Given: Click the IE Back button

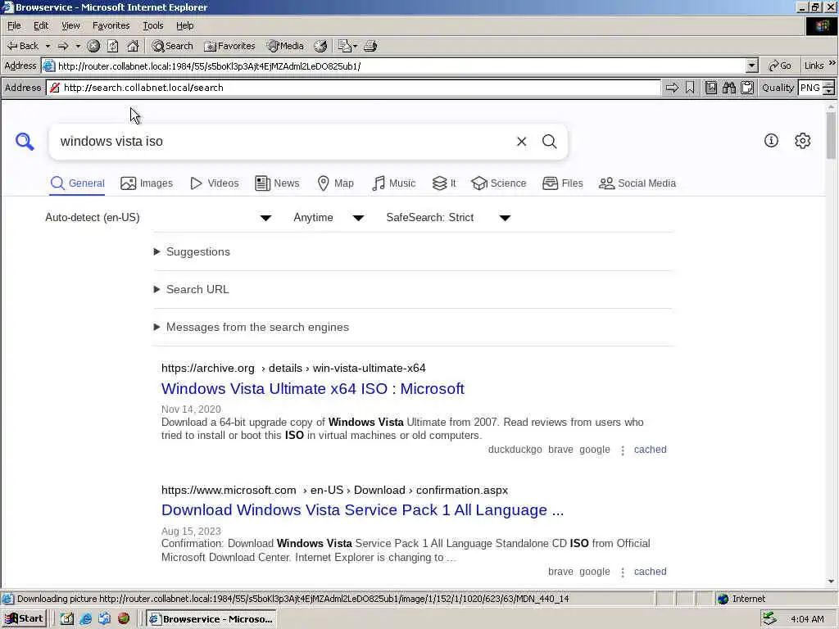Looking at the screenshot, I should coord(22,46).
